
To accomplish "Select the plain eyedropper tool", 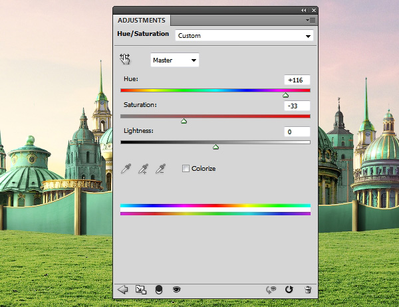I will [x=126, y=169].
